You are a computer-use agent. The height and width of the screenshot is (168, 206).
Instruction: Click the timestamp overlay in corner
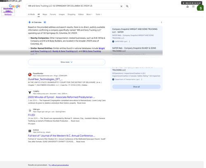click(192, 3)
